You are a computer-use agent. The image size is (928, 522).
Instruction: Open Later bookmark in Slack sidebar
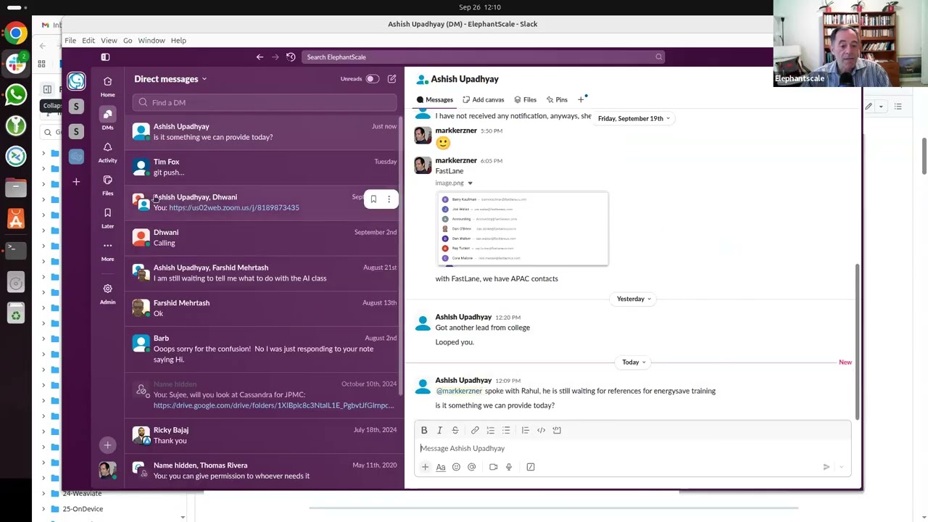coord(107,216)
